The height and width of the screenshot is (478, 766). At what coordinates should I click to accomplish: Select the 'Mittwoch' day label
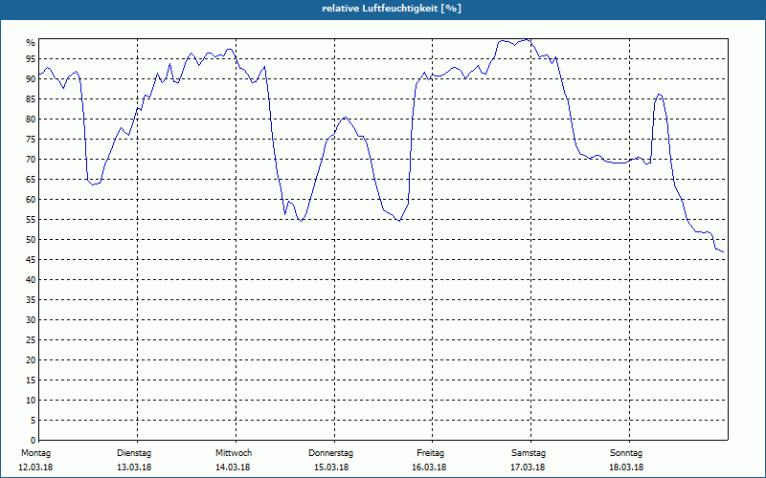click(x=234, y=453)
